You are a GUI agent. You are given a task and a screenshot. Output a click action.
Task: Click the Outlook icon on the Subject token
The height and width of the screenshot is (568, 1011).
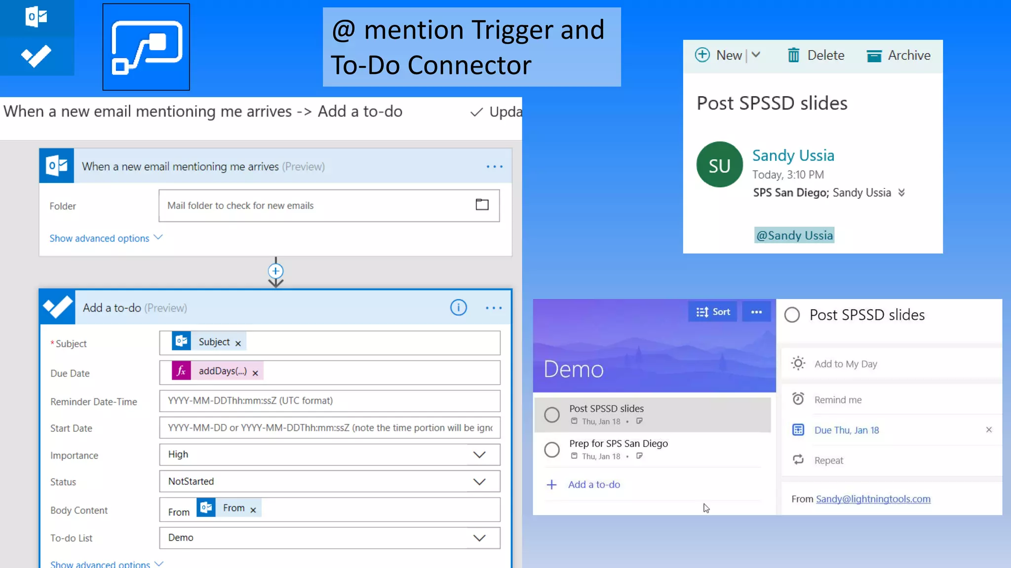click(181, 341)
